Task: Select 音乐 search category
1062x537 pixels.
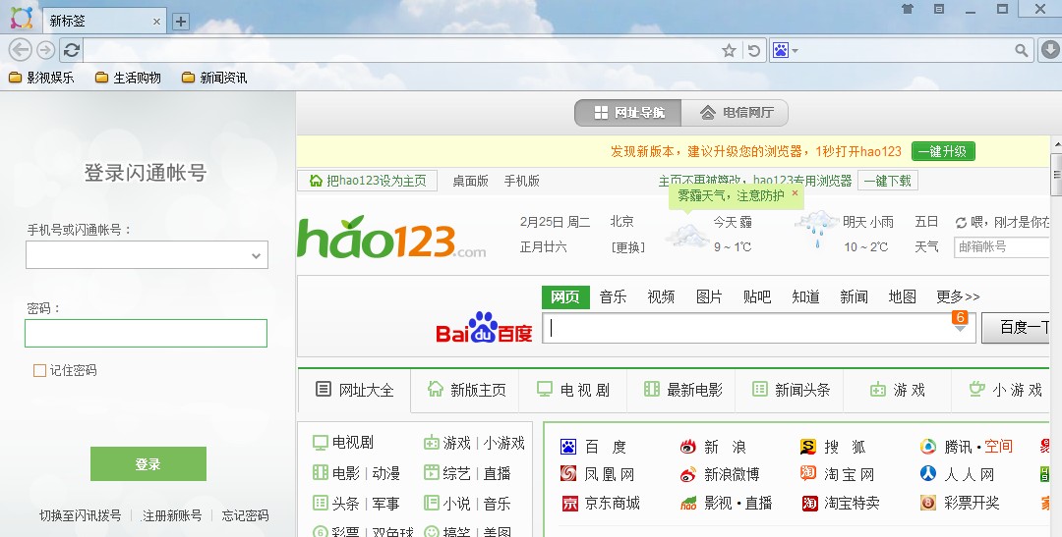Action: pos(613,296)
